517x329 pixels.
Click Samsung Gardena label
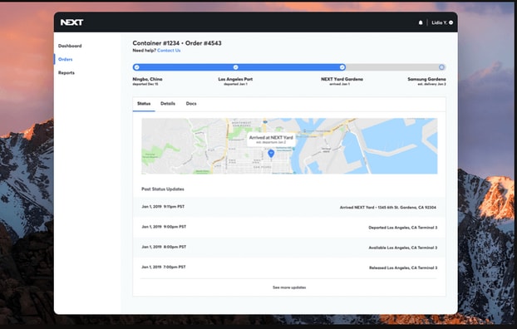(426, 79)
